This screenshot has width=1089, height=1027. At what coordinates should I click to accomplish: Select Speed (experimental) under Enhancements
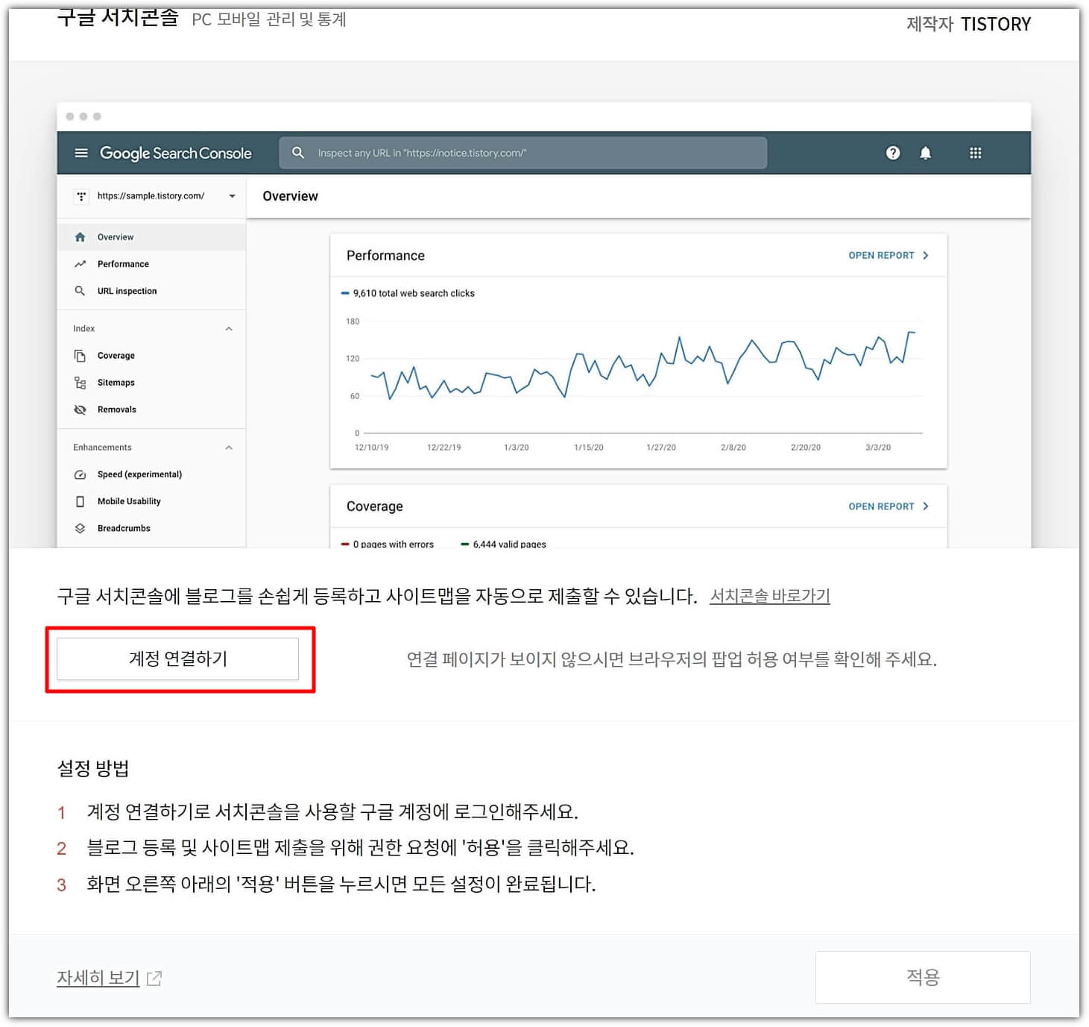(139, 474)
